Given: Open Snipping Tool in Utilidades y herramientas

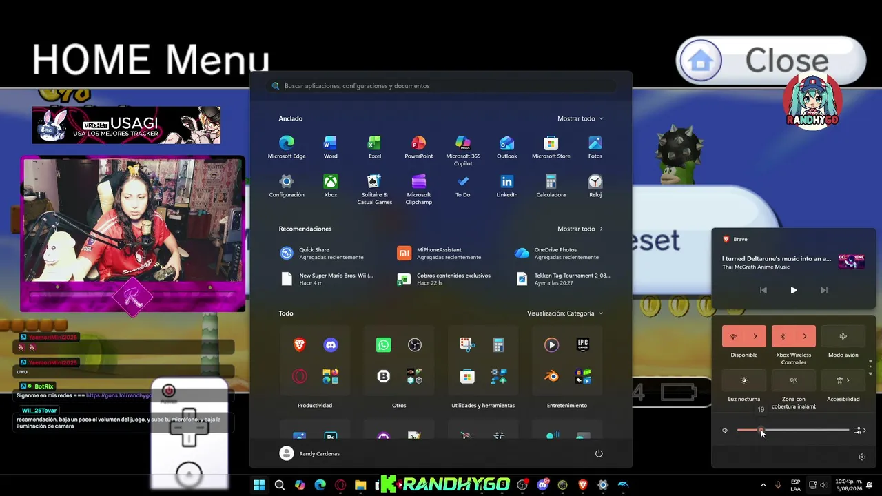Looking at the screenshot, I should click(x=468, y=345).
